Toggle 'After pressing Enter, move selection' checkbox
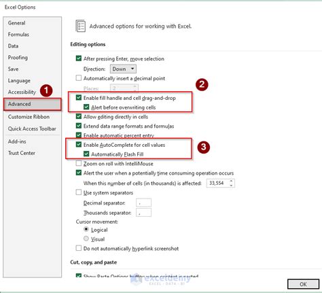Image resolution: width=322 pixels, height=293 pixels. pos(79,58)
